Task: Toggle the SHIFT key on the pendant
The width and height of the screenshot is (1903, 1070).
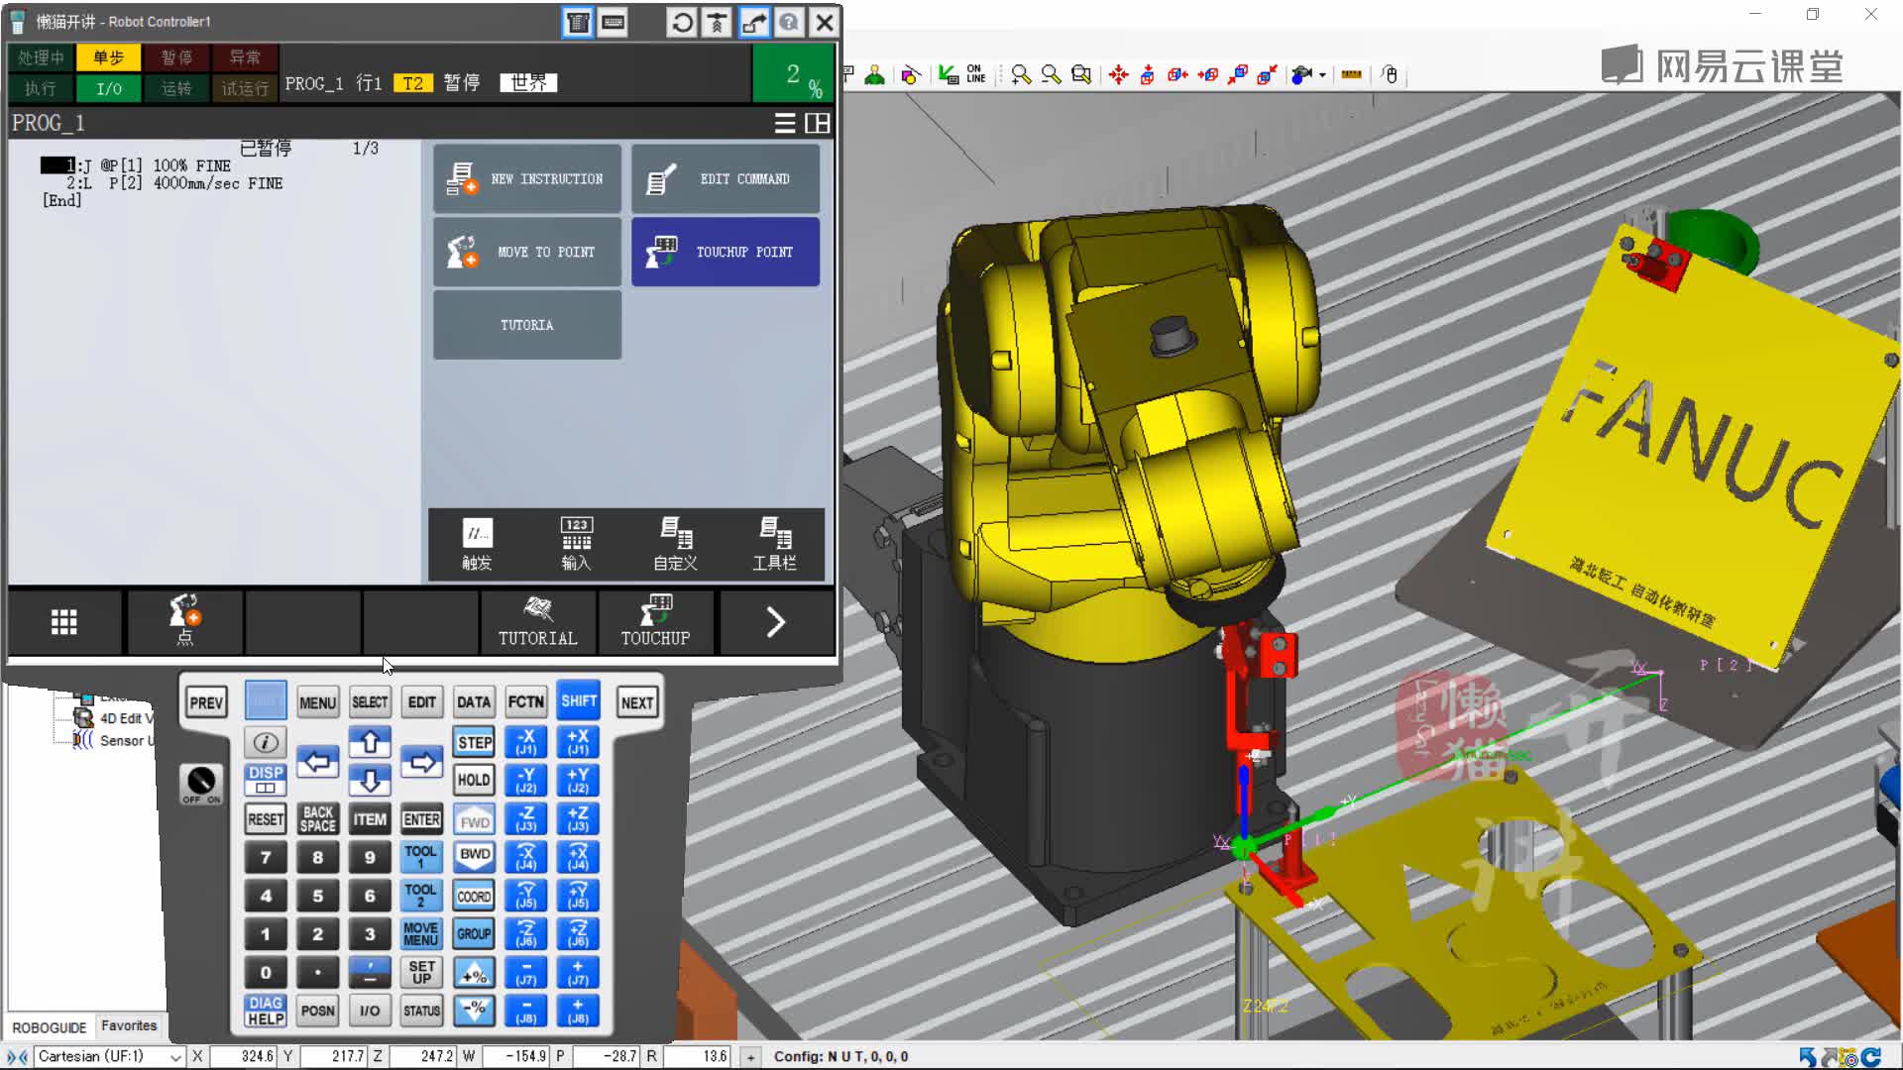Action: coord(579,701)
